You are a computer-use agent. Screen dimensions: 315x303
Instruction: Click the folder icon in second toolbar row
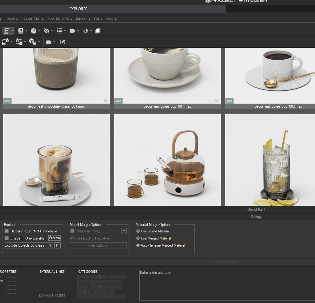click(49, 42)
